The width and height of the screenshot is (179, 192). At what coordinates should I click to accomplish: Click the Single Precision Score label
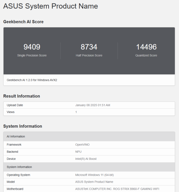click(32, 55)
